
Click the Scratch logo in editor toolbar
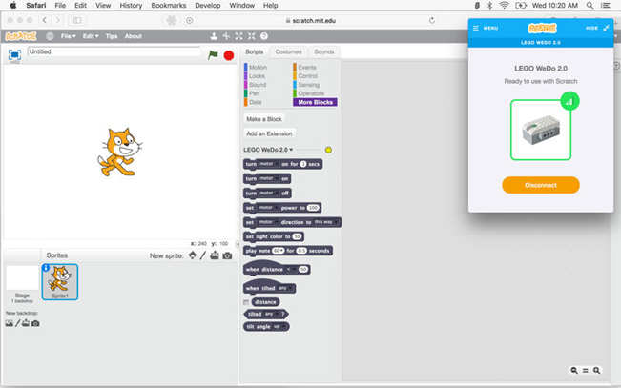point(21,36)
